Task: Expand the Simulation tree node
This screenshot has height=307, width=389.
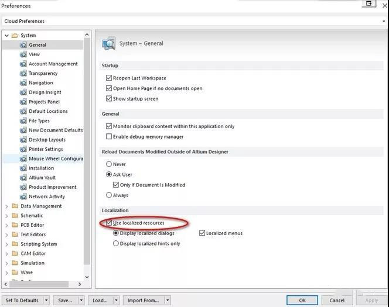Action: [6, 263]
